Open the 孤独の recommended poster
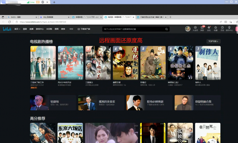Screen dimensions: 238x143 (x=180, y=133)
